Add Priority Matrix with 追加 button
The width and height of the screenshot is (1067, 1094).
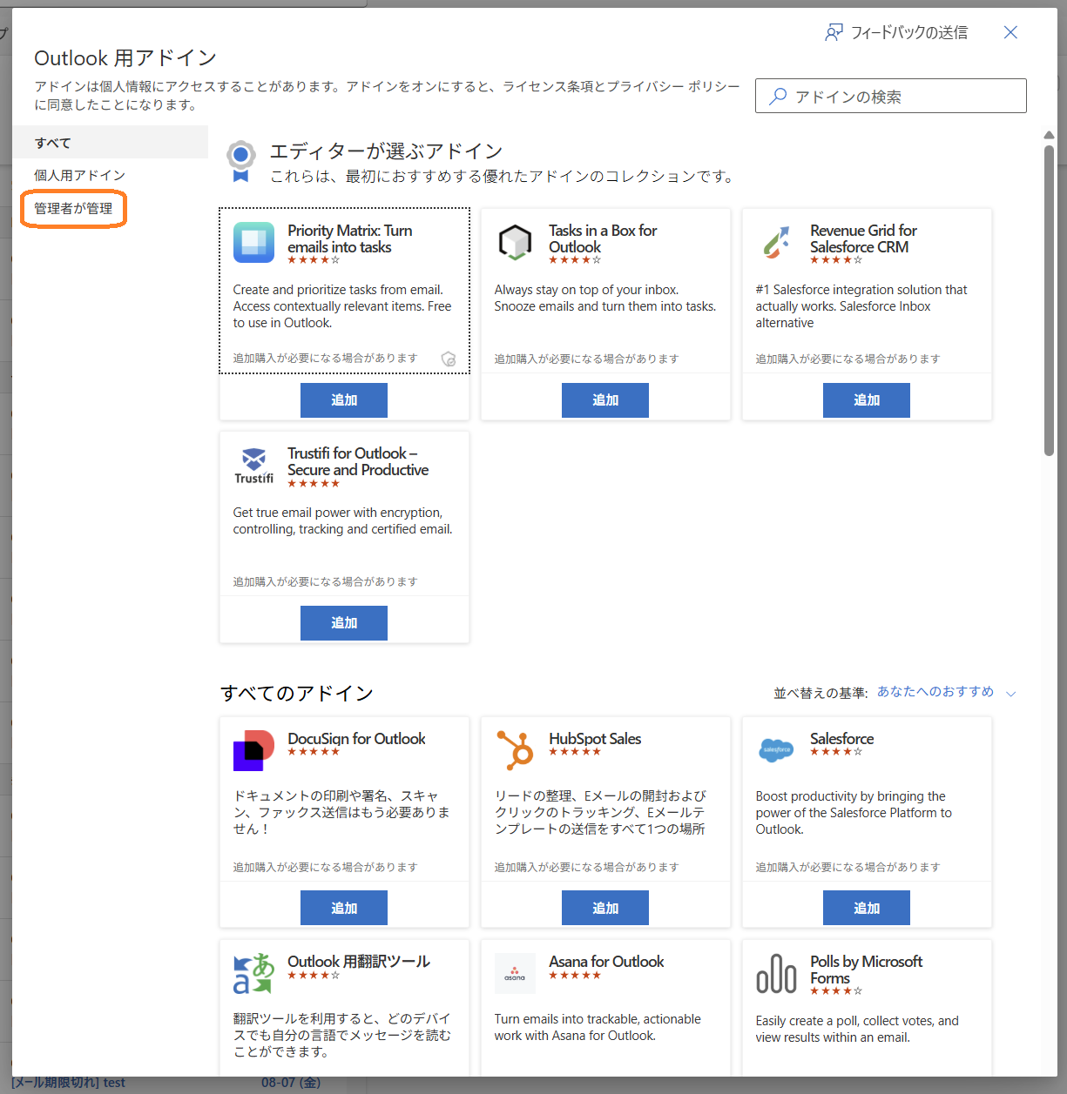344,400
